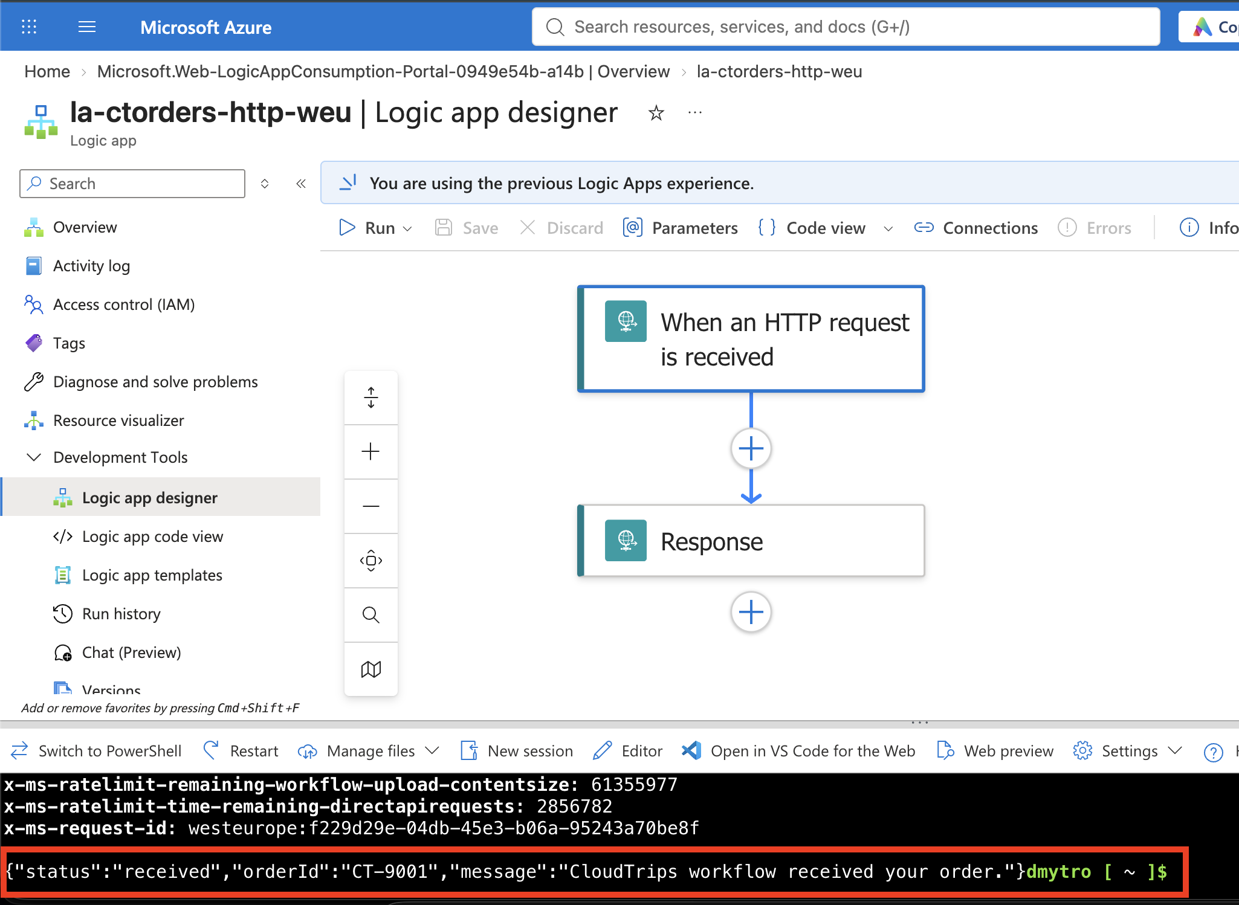Focus the global search resources box
The width and height of the screenshot is (1239, 905).
pyautogui.click(x=846, y=27)
